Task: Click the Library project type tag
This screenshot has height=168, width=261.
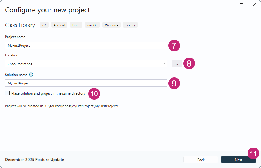Action: 130,25
